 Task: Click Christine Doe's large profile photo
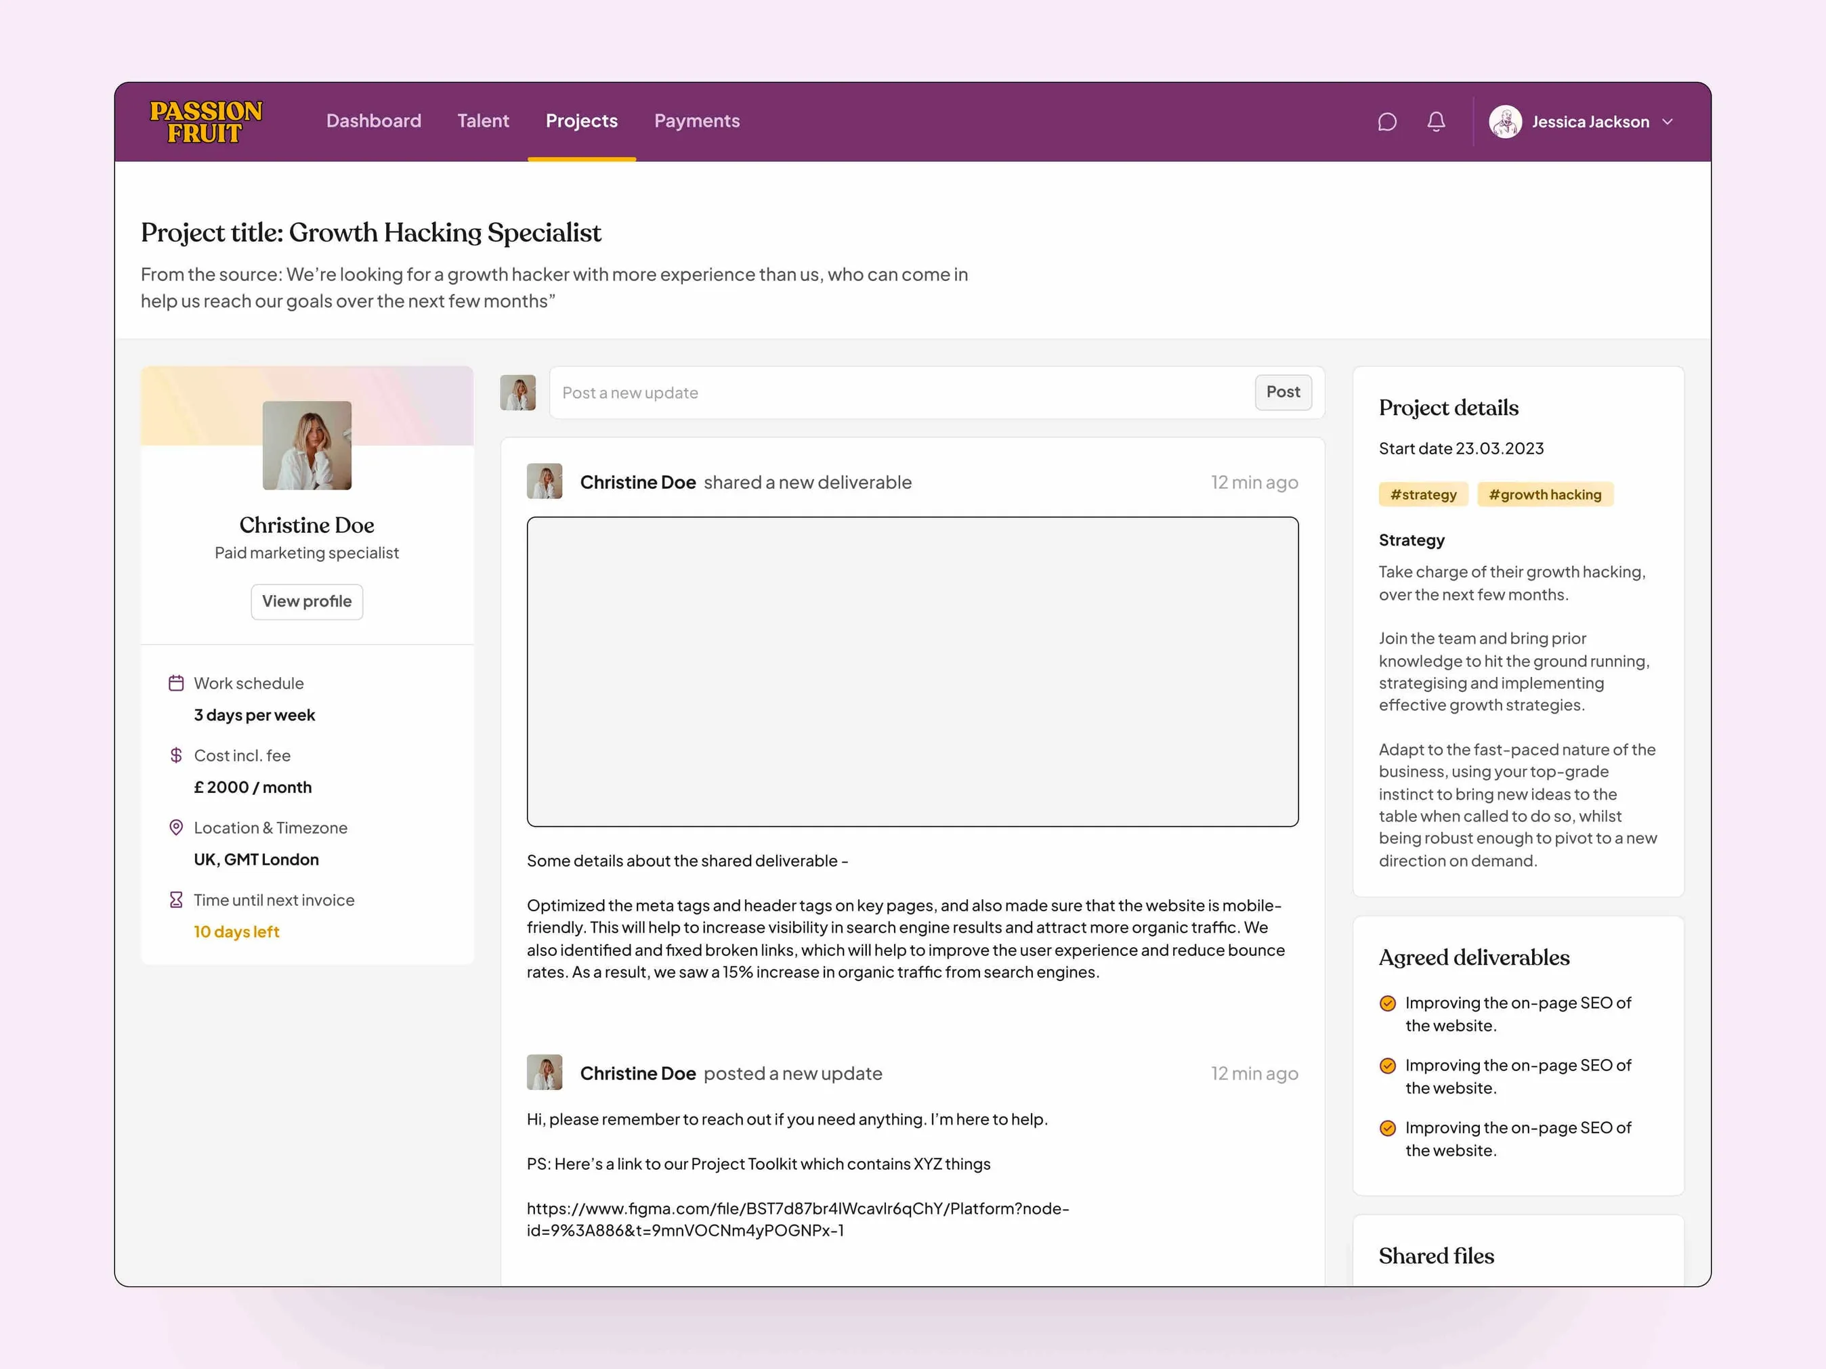tap(307, 446)
